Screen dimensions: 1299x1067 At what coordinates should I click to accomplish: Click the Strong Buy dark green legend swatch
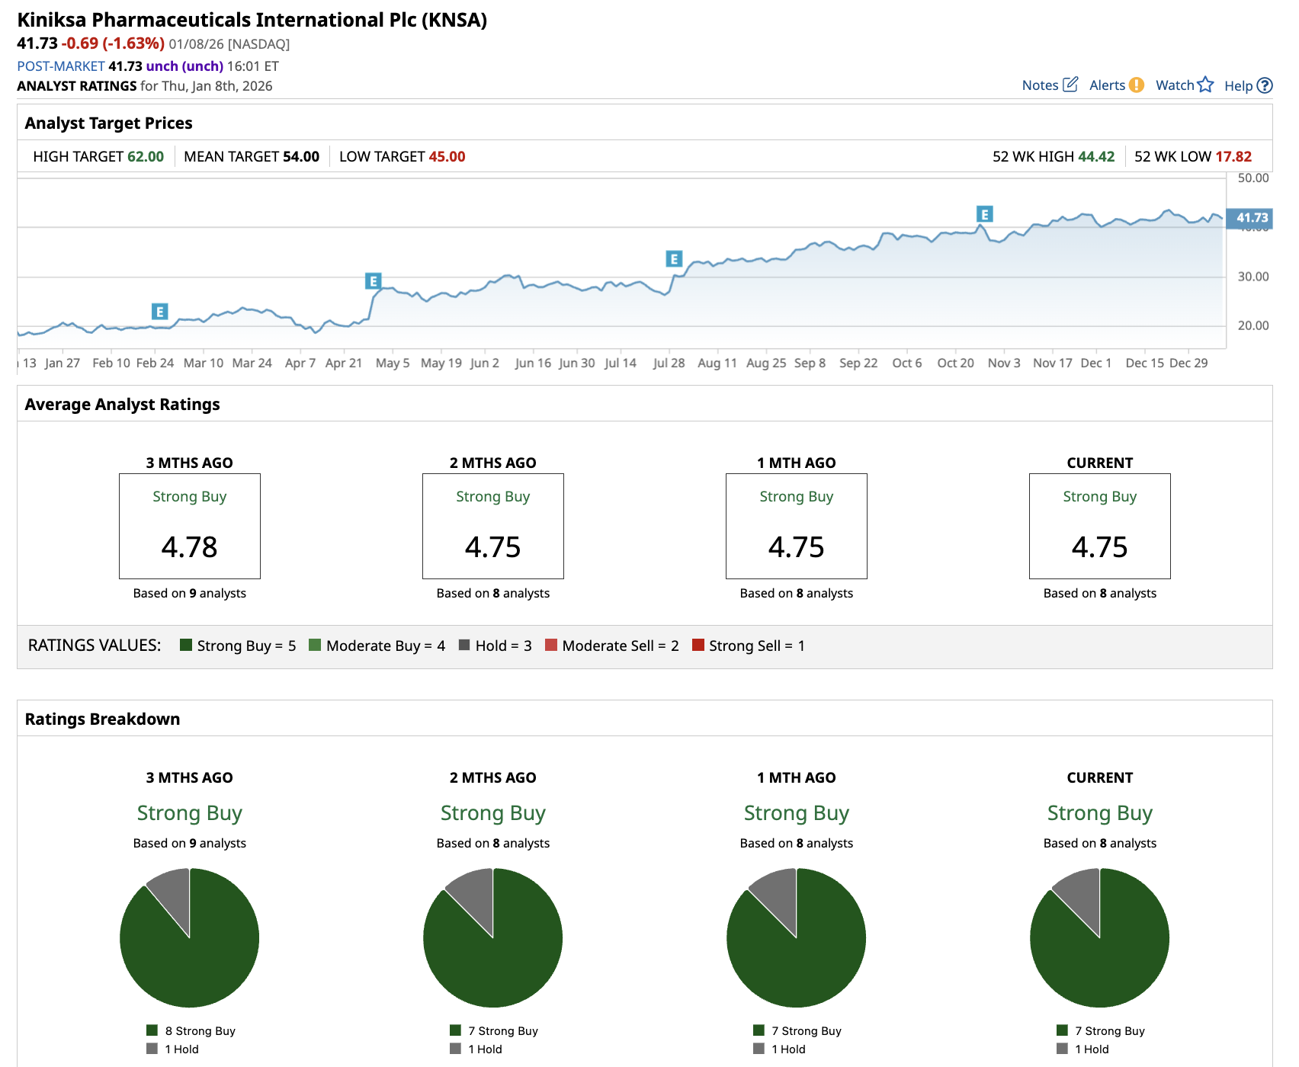point(186,646)
